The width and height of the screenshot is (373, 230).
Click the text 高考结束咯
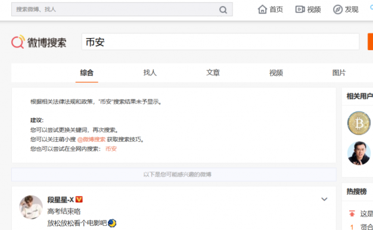[64, 212]
